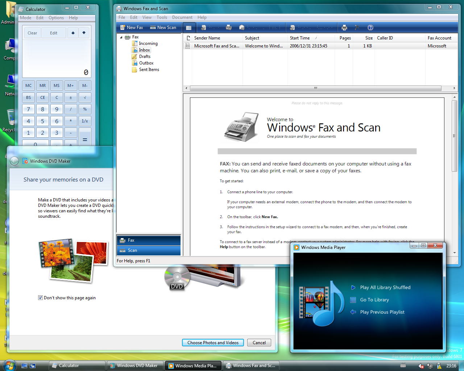This screenshot has height=371, width=464.
Task: Toggle the preview pane toolbar icon
Action: [x=188, y=28]
